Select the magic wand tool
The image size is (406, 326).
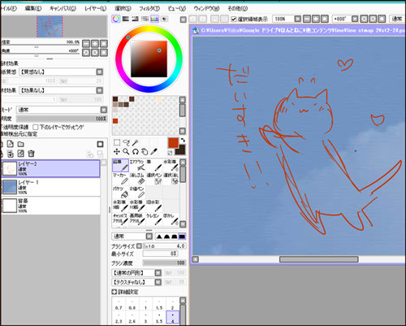[136, 142]
